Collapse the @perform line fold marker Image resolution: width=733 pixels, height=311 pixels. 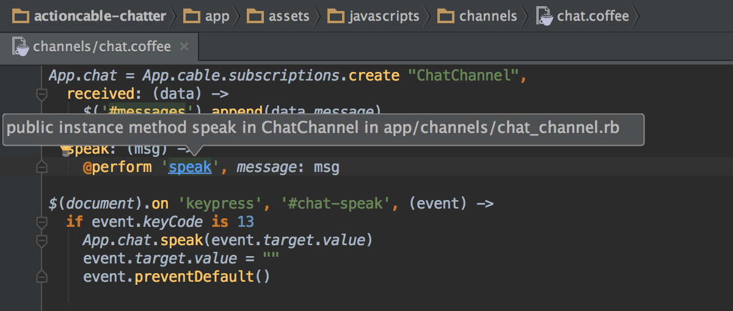pos(42,166)
